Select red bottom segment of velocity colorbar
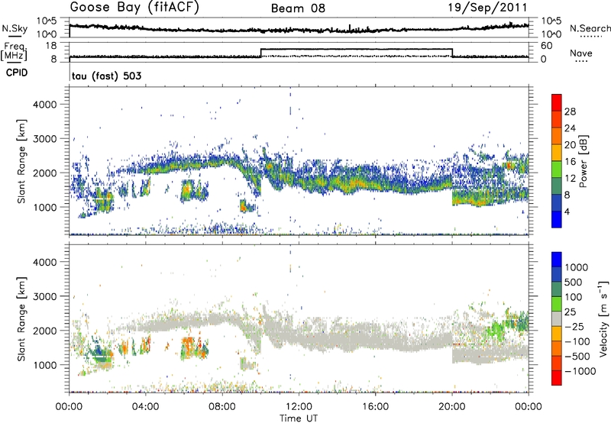611x423 pixels. point(557,378)
